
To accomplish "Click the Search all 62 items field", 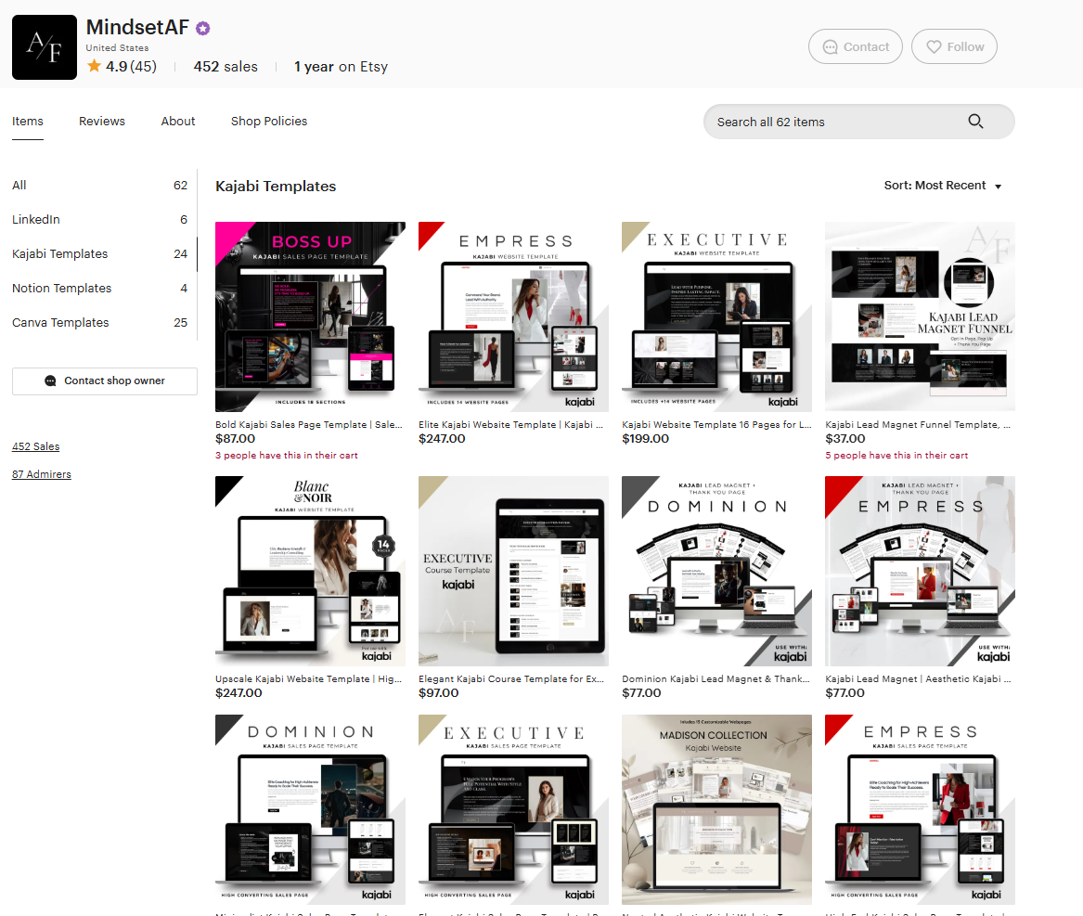I will coord(858,122).
